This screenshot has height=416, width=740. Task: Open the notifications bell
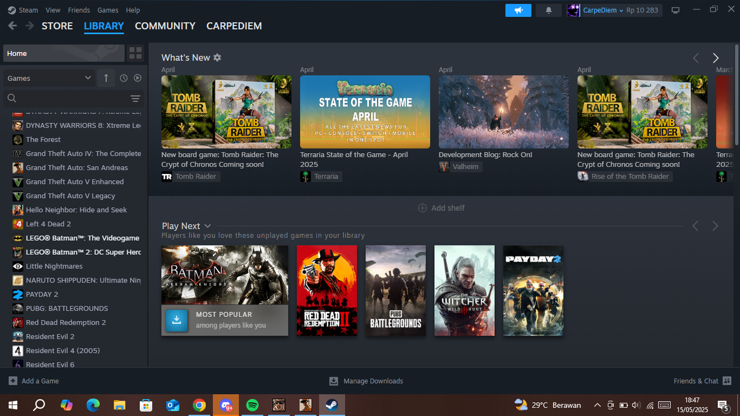click(549, 10)
